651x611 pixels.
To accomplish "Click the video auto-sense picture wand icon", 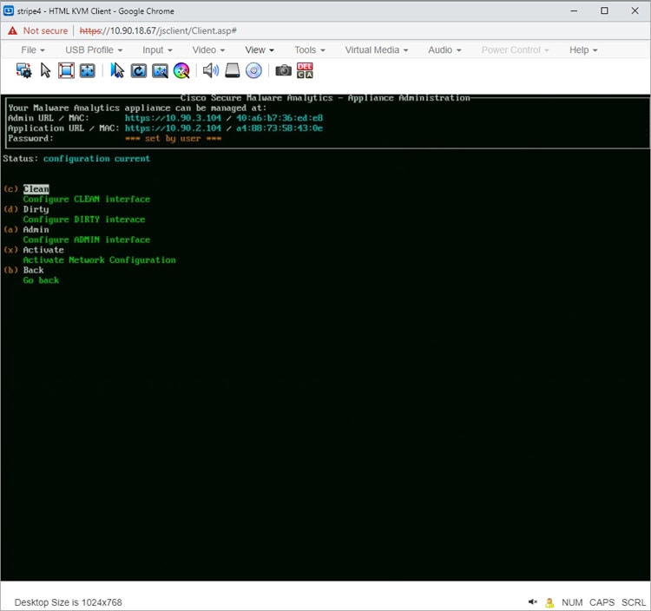I will 160,70.
